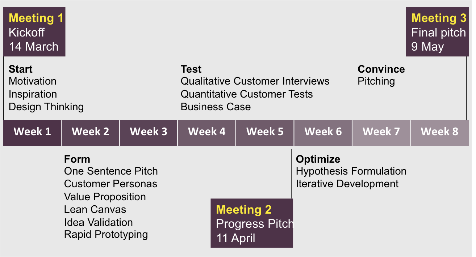Select the Lean Canvas list item
Image resolution: width=476 pixels, height=257 pixels.
coord(95,209)
